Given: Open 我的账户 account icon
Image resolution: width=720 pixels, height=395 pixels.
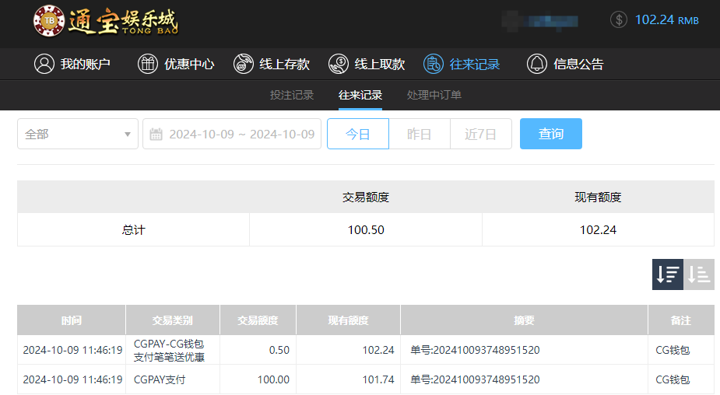Looking at the screenshot, I should click(44, 65).
